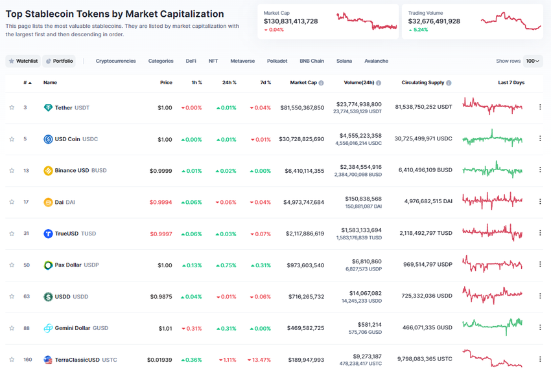Click the Tether coin logo icon

click(48, 107)
